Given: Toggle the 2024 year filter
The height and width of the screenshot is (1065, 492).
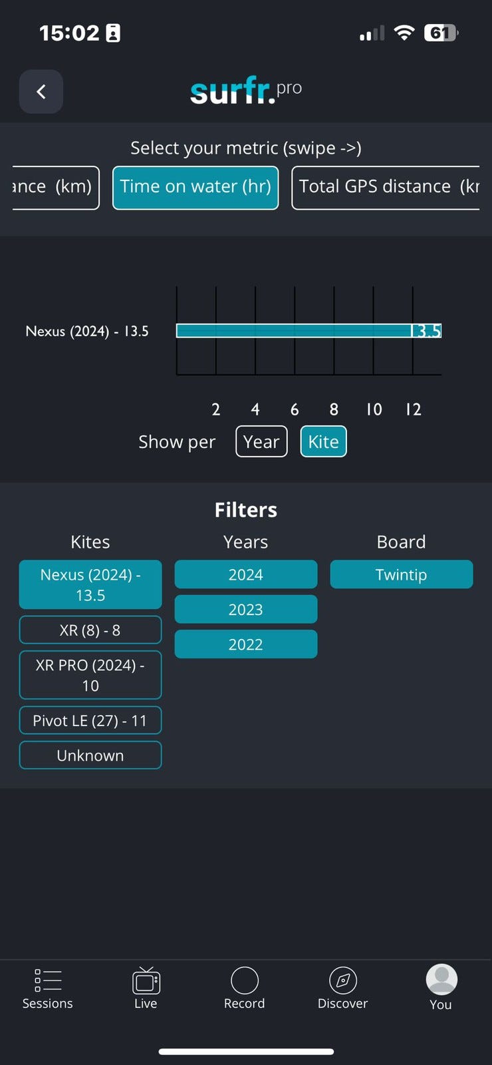Looking at the screenshot, I should point(245,574).
